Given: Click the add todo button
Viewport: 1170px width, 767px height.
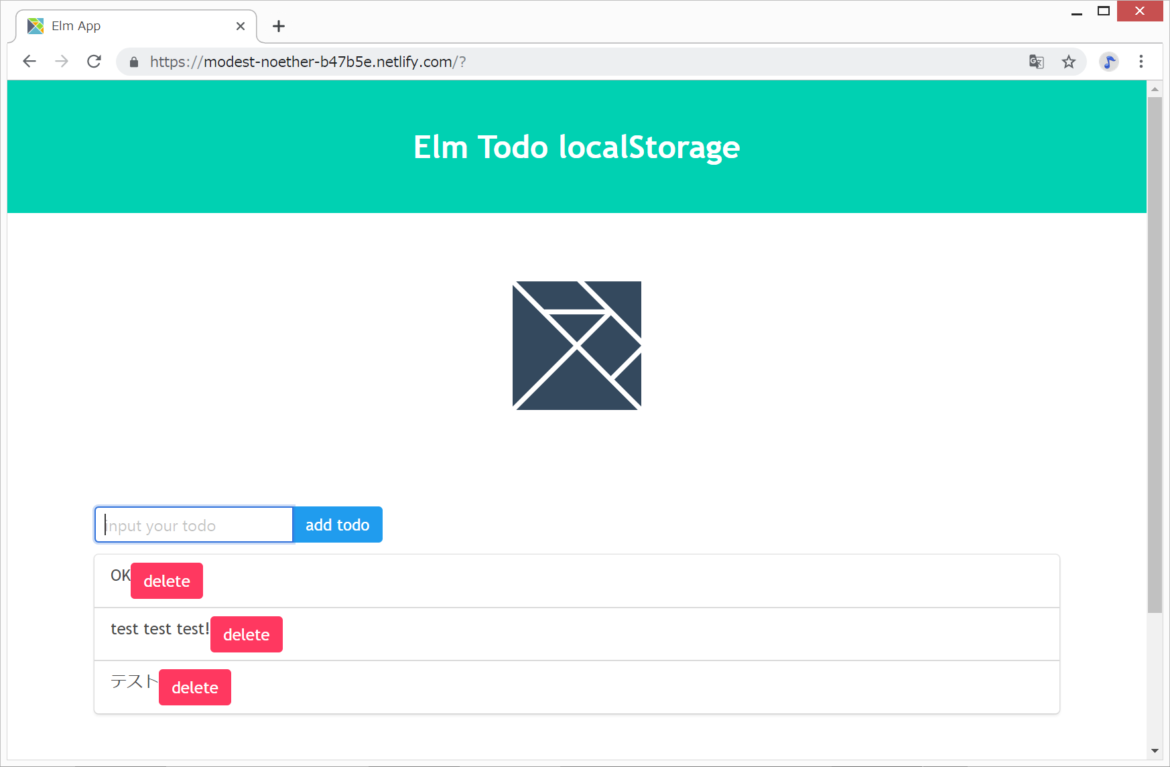Looking at the screenshot, I should click(x=338, y=525).
